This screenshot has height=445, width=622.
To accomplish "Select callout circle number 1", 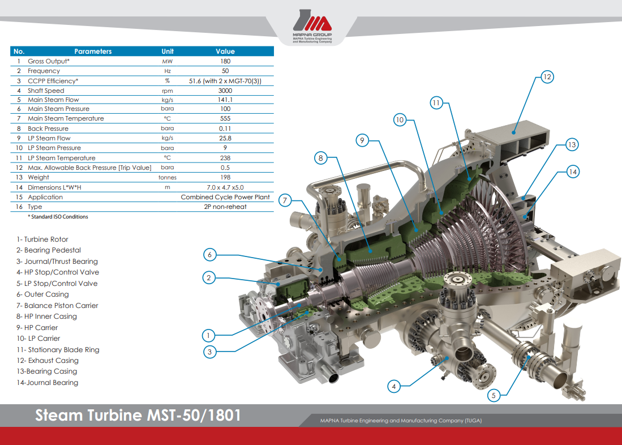I will tap(210, 335).
